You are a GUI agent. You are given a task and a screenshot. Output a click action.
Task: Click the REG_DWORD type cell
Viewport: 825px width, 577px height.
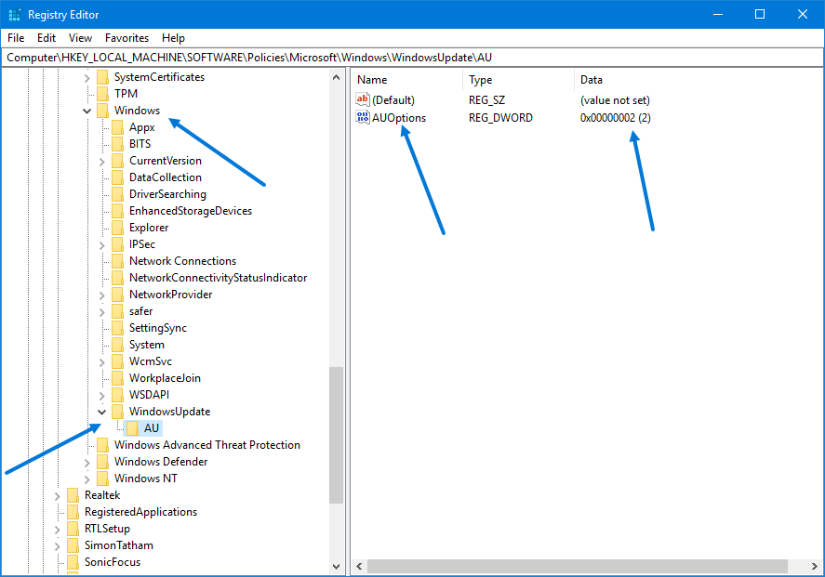pyautogui.click(x=500, y=118)
